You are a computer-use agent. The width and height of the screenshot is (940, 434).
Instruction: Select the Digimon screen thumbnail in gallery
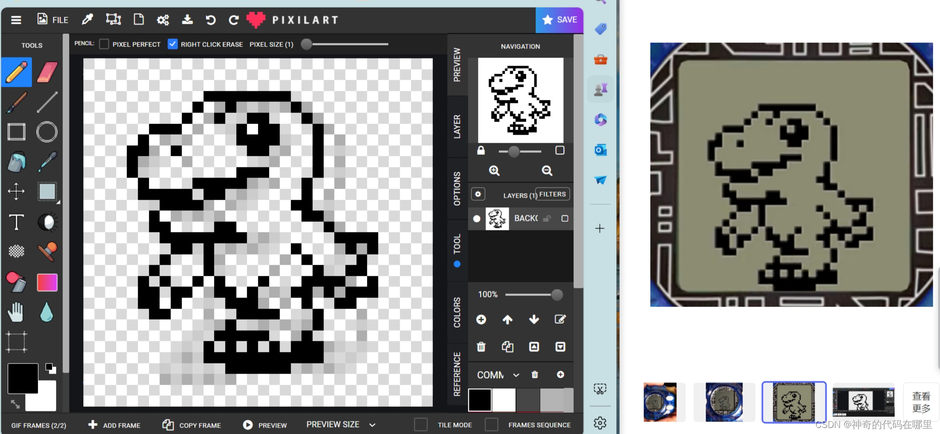coord(794,402)
